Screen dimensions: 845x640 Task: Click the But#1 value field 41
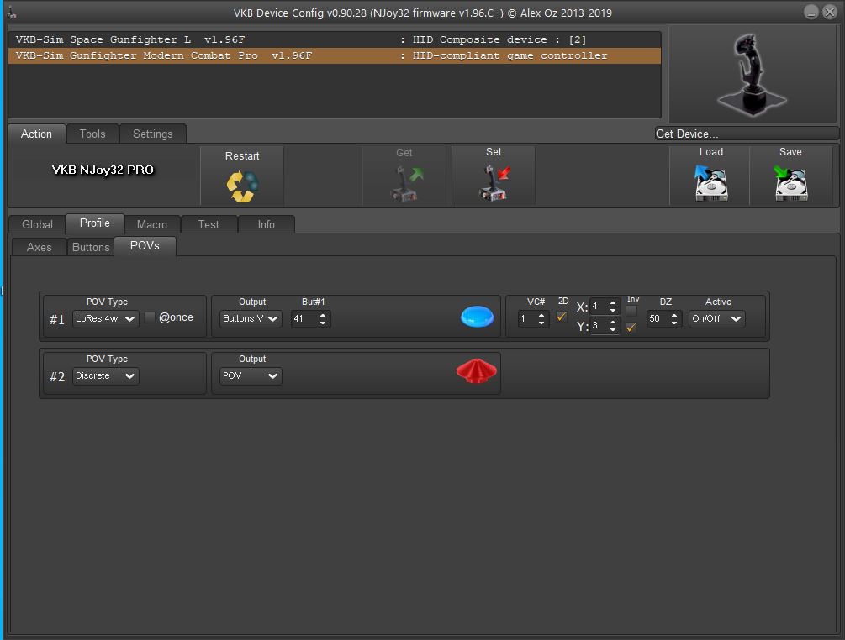click(304, 318)
